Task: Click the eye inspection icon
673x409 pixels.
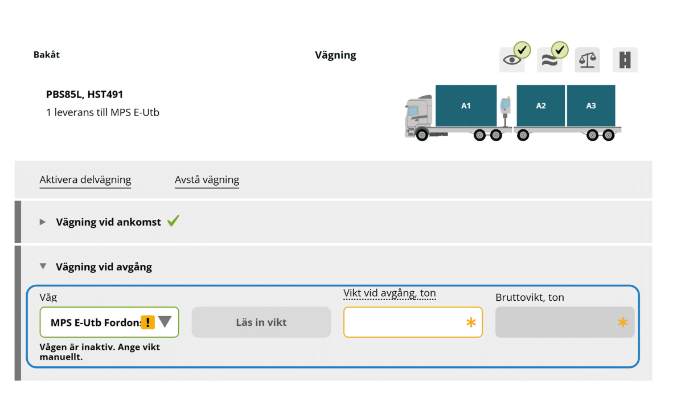Action: [512, 60]
